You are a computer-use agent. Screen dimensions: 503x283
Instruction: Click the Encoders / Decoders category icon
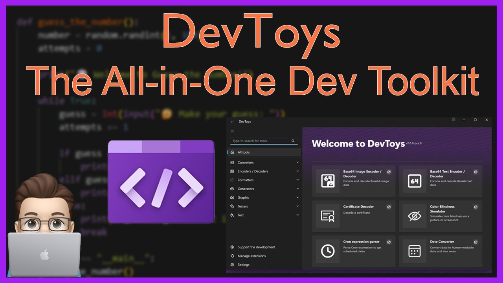[232, 171]
